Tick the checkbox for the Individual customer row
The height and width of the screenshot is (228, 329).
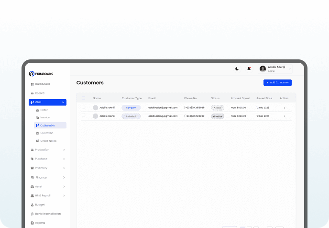click(x=84, y=115)
